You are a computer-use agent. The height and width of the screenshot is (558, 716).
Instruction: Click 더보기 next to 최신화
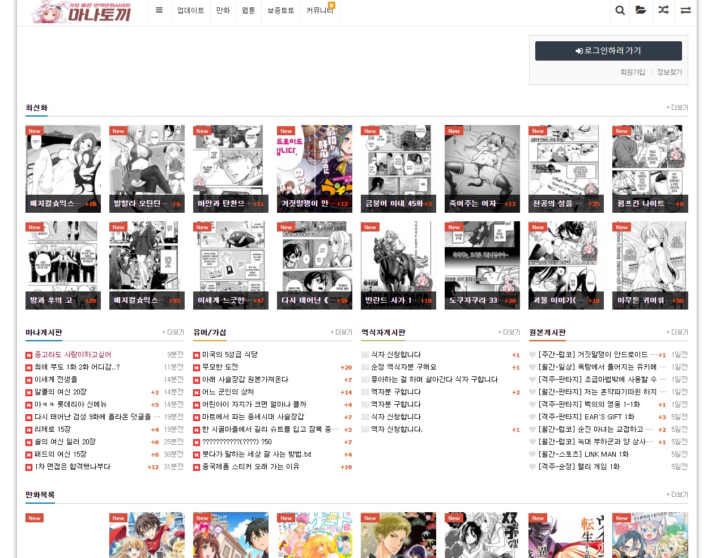pyautogui.click(x=677, y=108)
